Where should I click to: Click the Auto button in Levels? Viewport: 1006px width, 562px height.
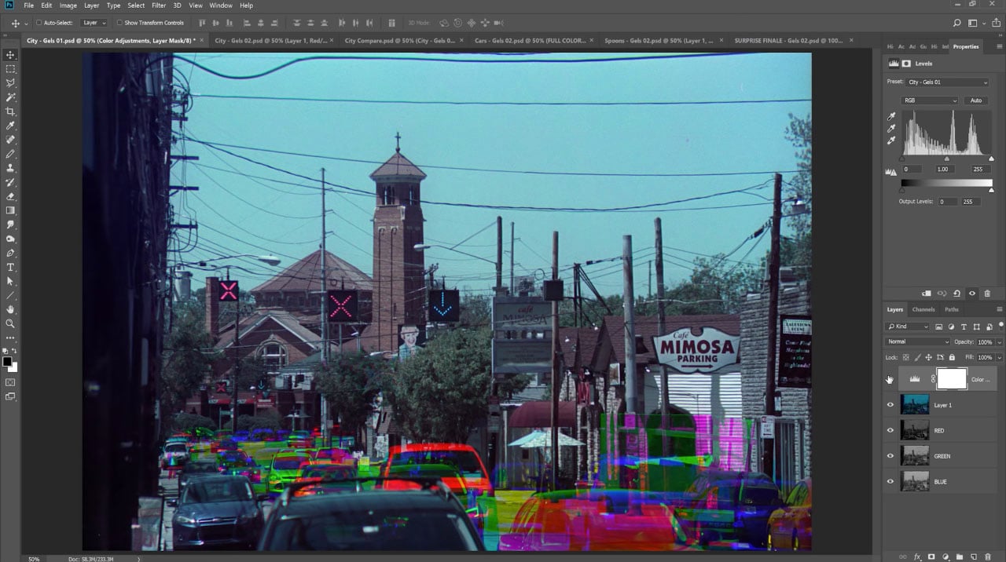[x=976, y=100]
